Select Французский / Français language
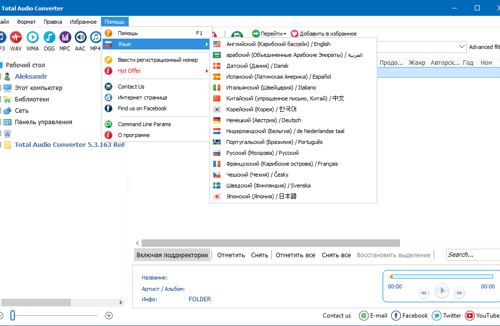The image size is (500, 326). click(x=293, y=164)
